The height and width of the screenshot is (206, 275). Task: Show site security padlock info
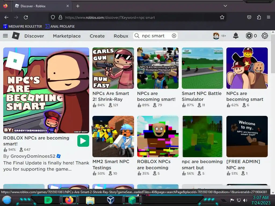(x=60, y=17)
